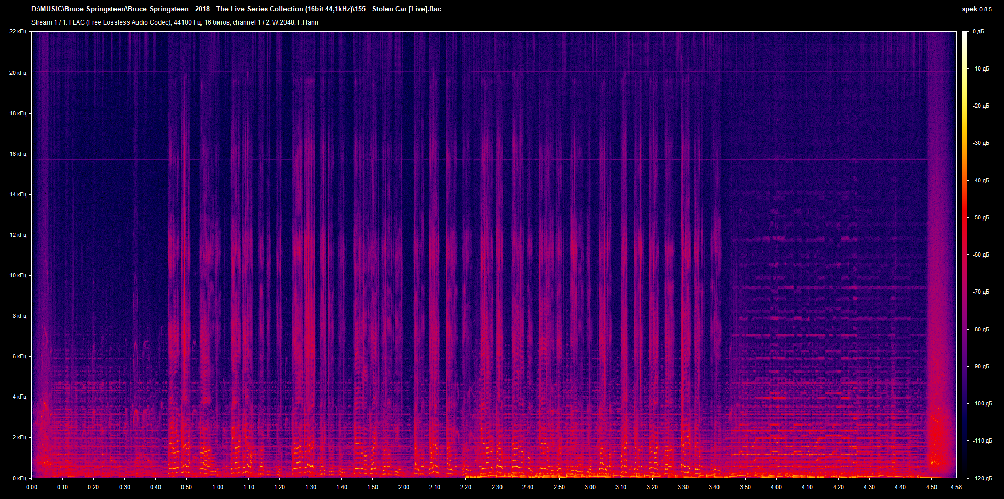The height and width of the screenshot is (499, 1004).
Task: Click the 4:20 time axis marker
Action: 838,487
